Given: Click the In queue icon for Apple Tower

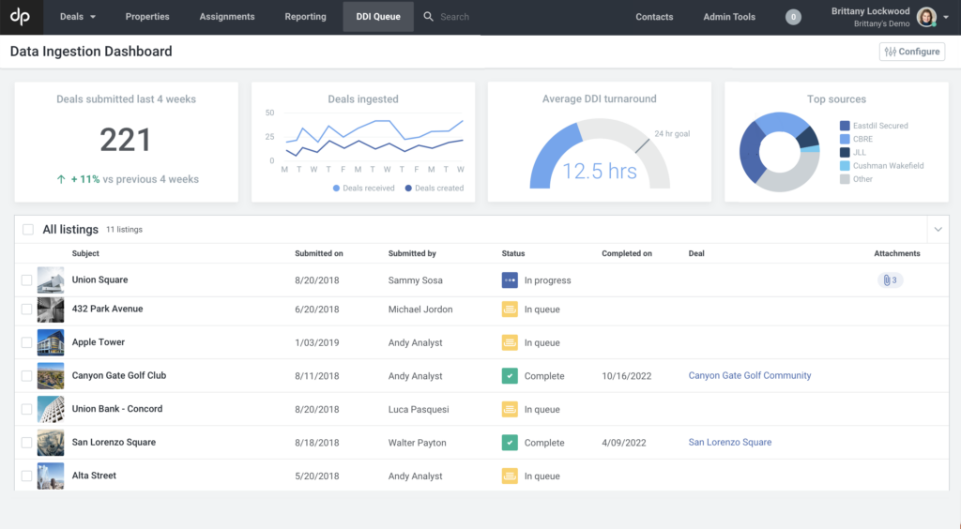Looking at the screenshot, I should (x=510, y=342).
